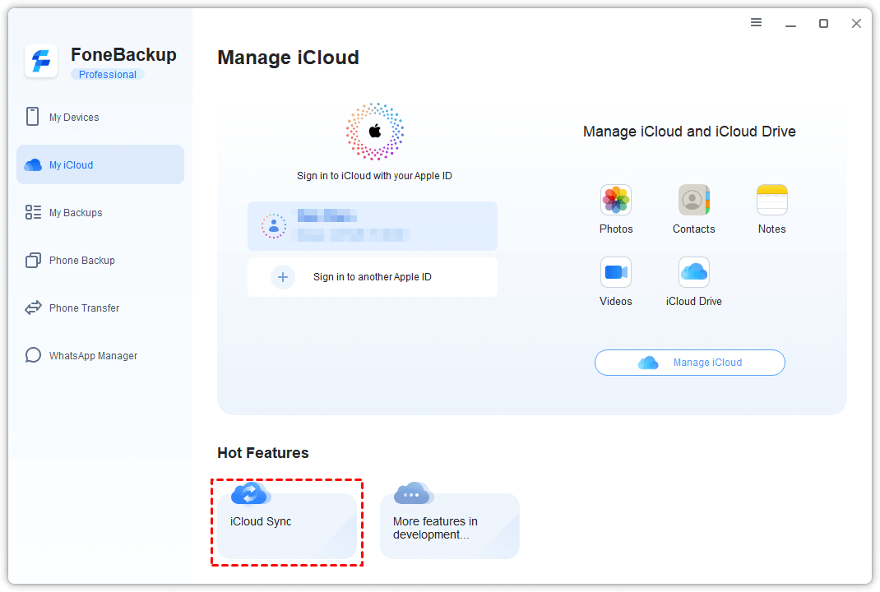Screen dimensions: 880x592
Task: Open WhatsApp Manager
Action: click(93, 356)
